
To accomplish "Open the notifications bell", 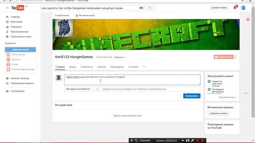I will [x=235, y=8].
